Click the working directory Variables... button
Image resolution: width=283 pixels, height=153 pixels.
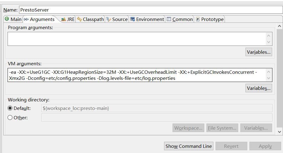(x=256, y=128)
